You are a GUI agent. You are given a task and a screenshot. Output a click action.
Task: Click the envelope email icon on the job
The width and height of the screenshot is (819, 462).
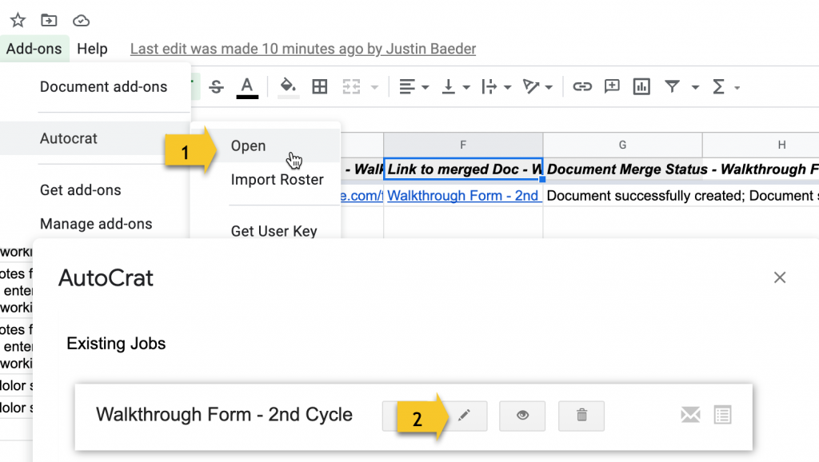(690, 415)
